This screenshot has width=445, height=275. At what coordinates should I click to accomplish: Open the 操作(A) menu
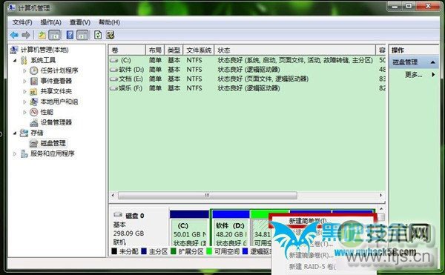(50, 22)
